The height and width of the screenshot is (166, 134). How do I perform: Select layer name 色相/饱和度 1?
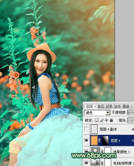point(124,163)
